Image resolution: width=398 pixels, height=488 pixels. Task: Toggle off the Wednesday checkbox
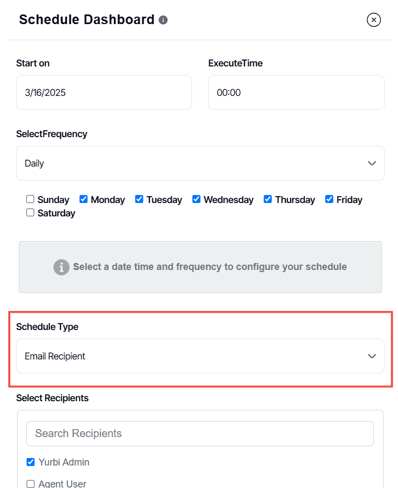tap(196, 199)
